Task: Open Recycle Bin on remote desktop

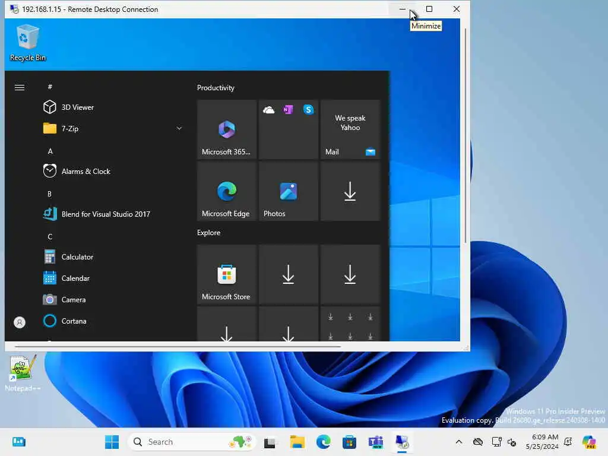Action: click(x=27, y=43)
